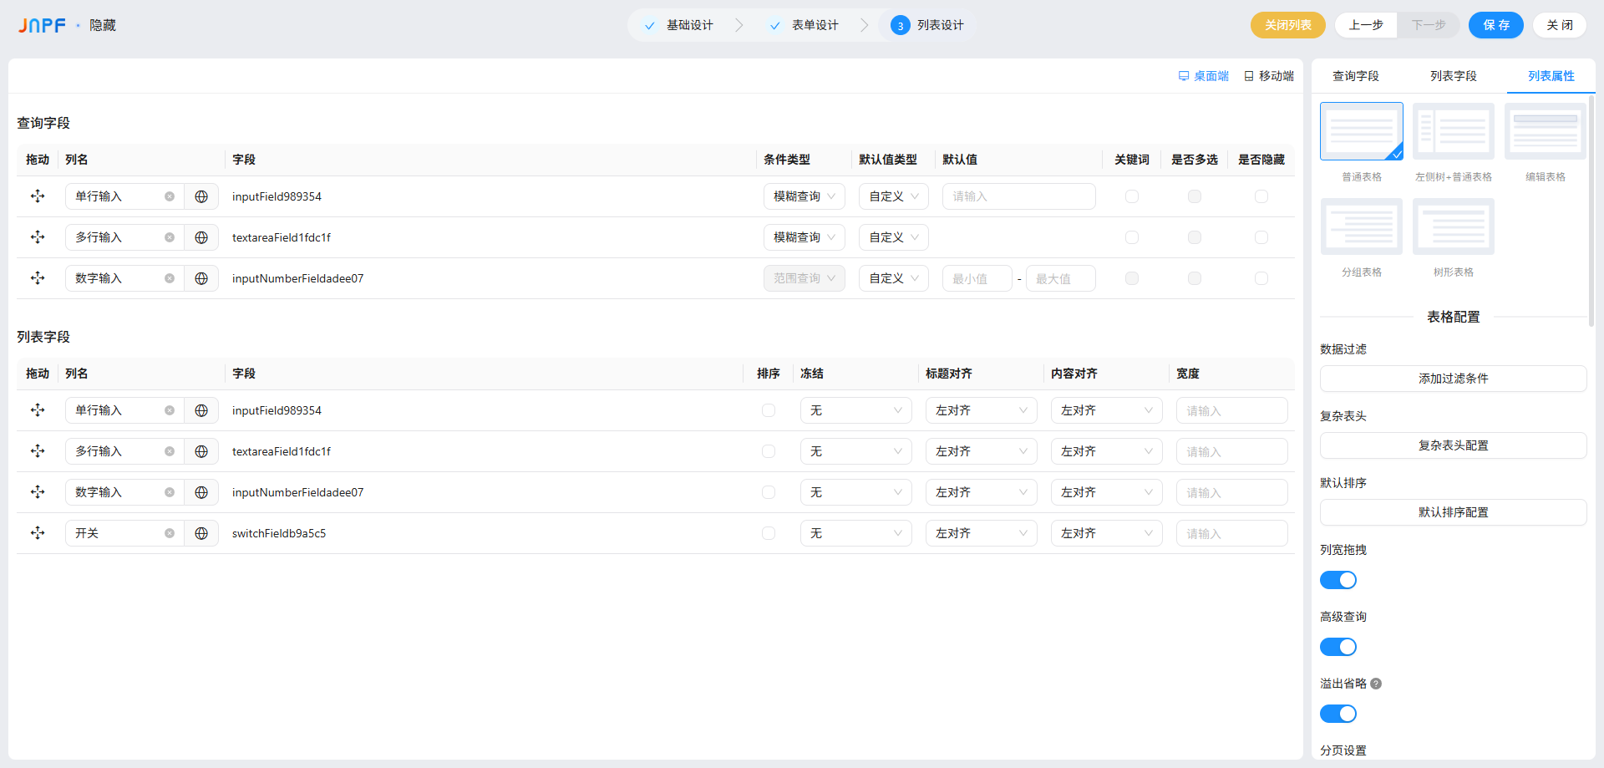Open 内容对齐 dropdown for switchFieldb9a5c5 row
1604x768 pixels.
tap(1106, 533)
